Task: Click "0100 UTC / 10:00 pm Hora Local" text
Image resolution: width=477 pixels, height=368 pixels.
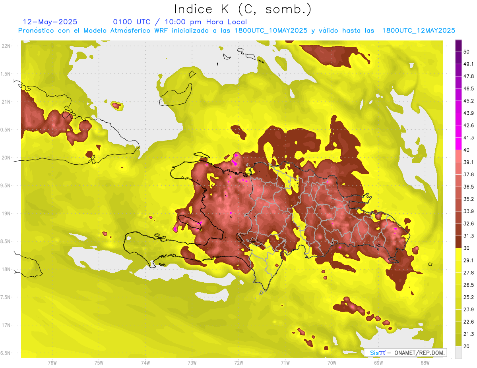Action: coord(180,22)
